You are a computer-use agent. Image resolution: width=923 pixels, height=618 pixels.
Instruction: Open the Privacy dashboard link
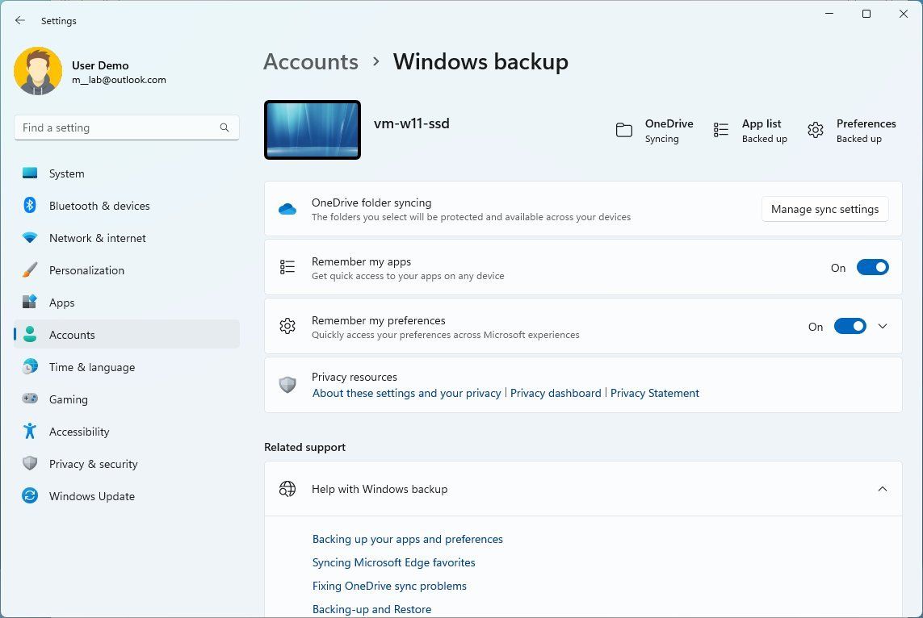click(x=556, y=393)
